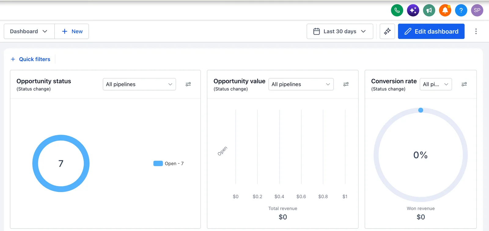Expand Opportunity value All pipelines dropdown

click(301, 84)
